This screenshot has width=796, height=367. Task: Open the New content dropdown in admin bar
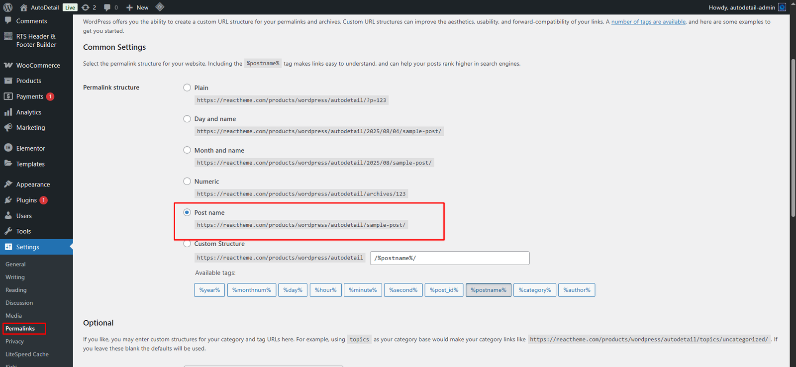pos(137,7)
